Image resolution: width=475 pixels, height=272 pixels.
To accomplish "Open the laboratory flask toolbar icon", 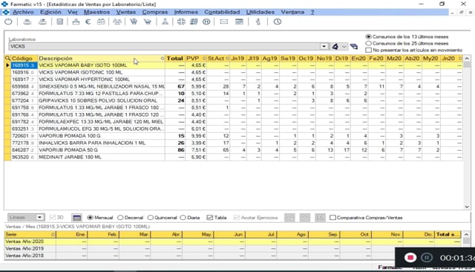I will click(x=165, y=22).
